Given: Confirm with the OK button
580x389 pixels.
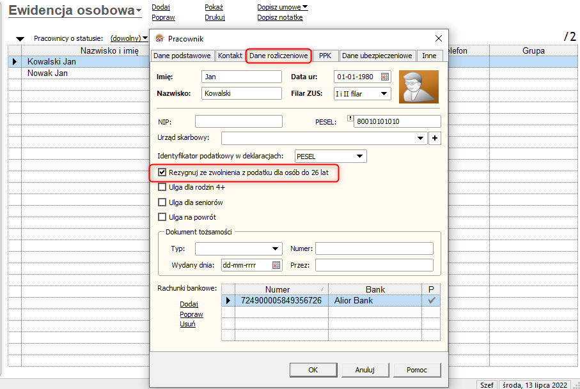Looking at the screenshot, I should (x=313, y=370).
